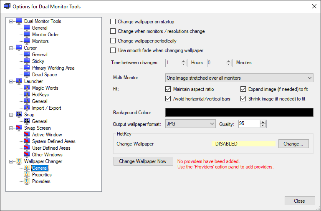
Task: Click the Snap section icon
Action: [19, 115]
